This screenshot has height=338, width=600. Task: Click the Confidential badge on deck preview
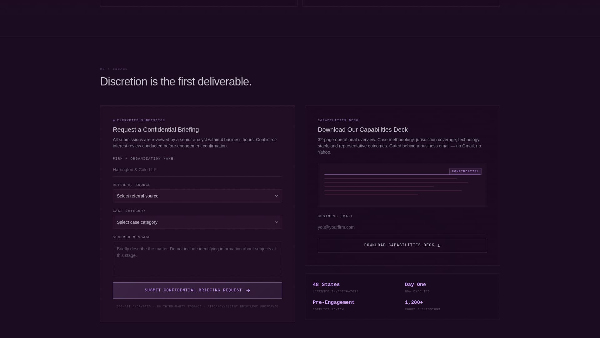tap(465, 172)
